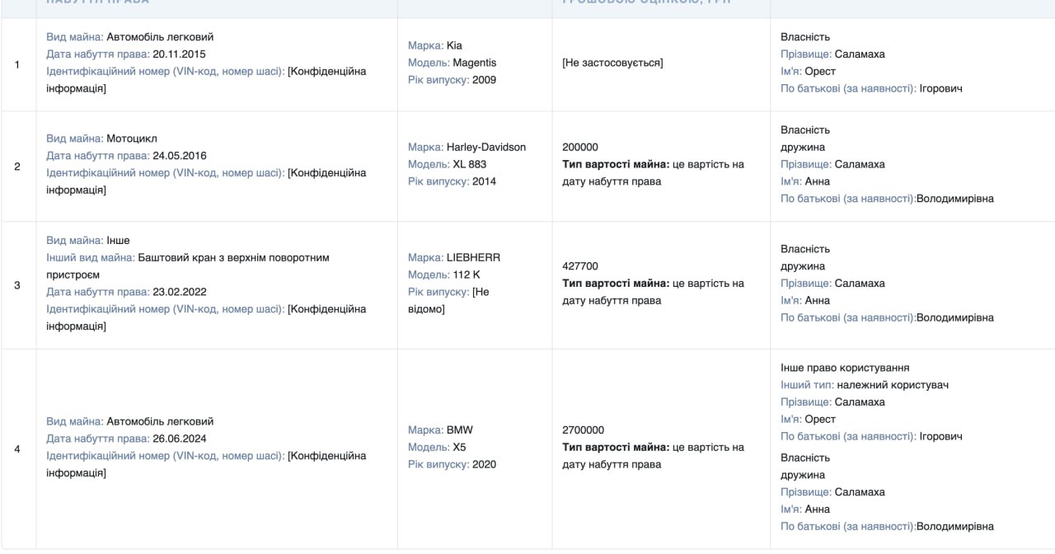The width and height of the screenshot is (1055, 554).
Task: Select the brand text 'Марка: Kia'
Action: [435, 45]
